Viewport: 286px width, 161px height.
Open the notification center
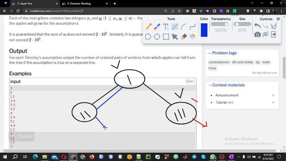(279, 157)
